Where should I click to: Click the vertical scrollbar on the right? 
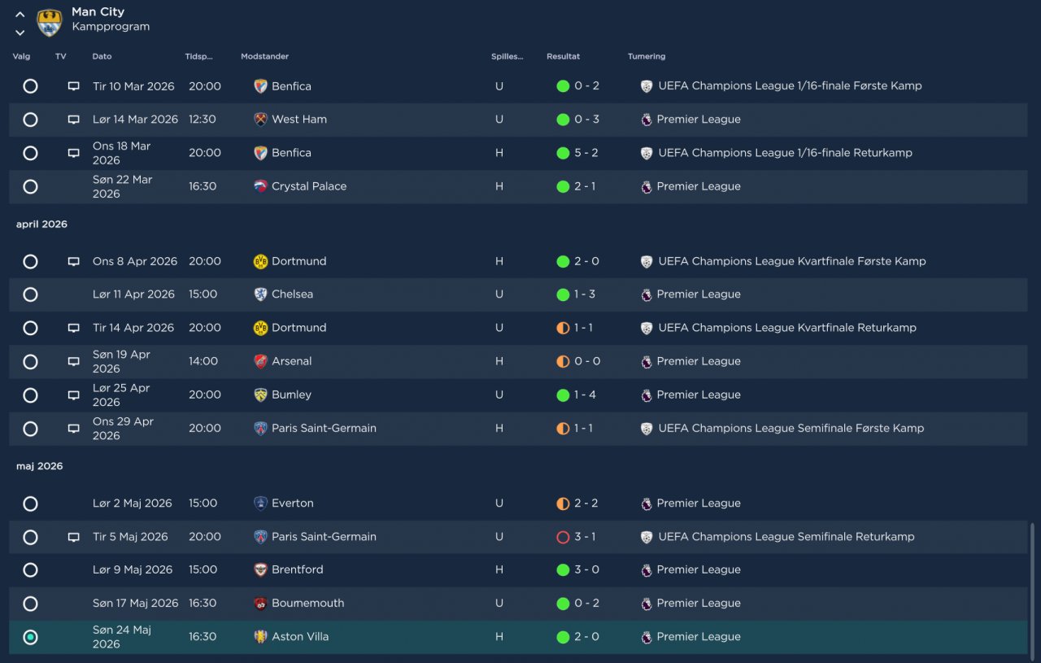point(1033,586)
